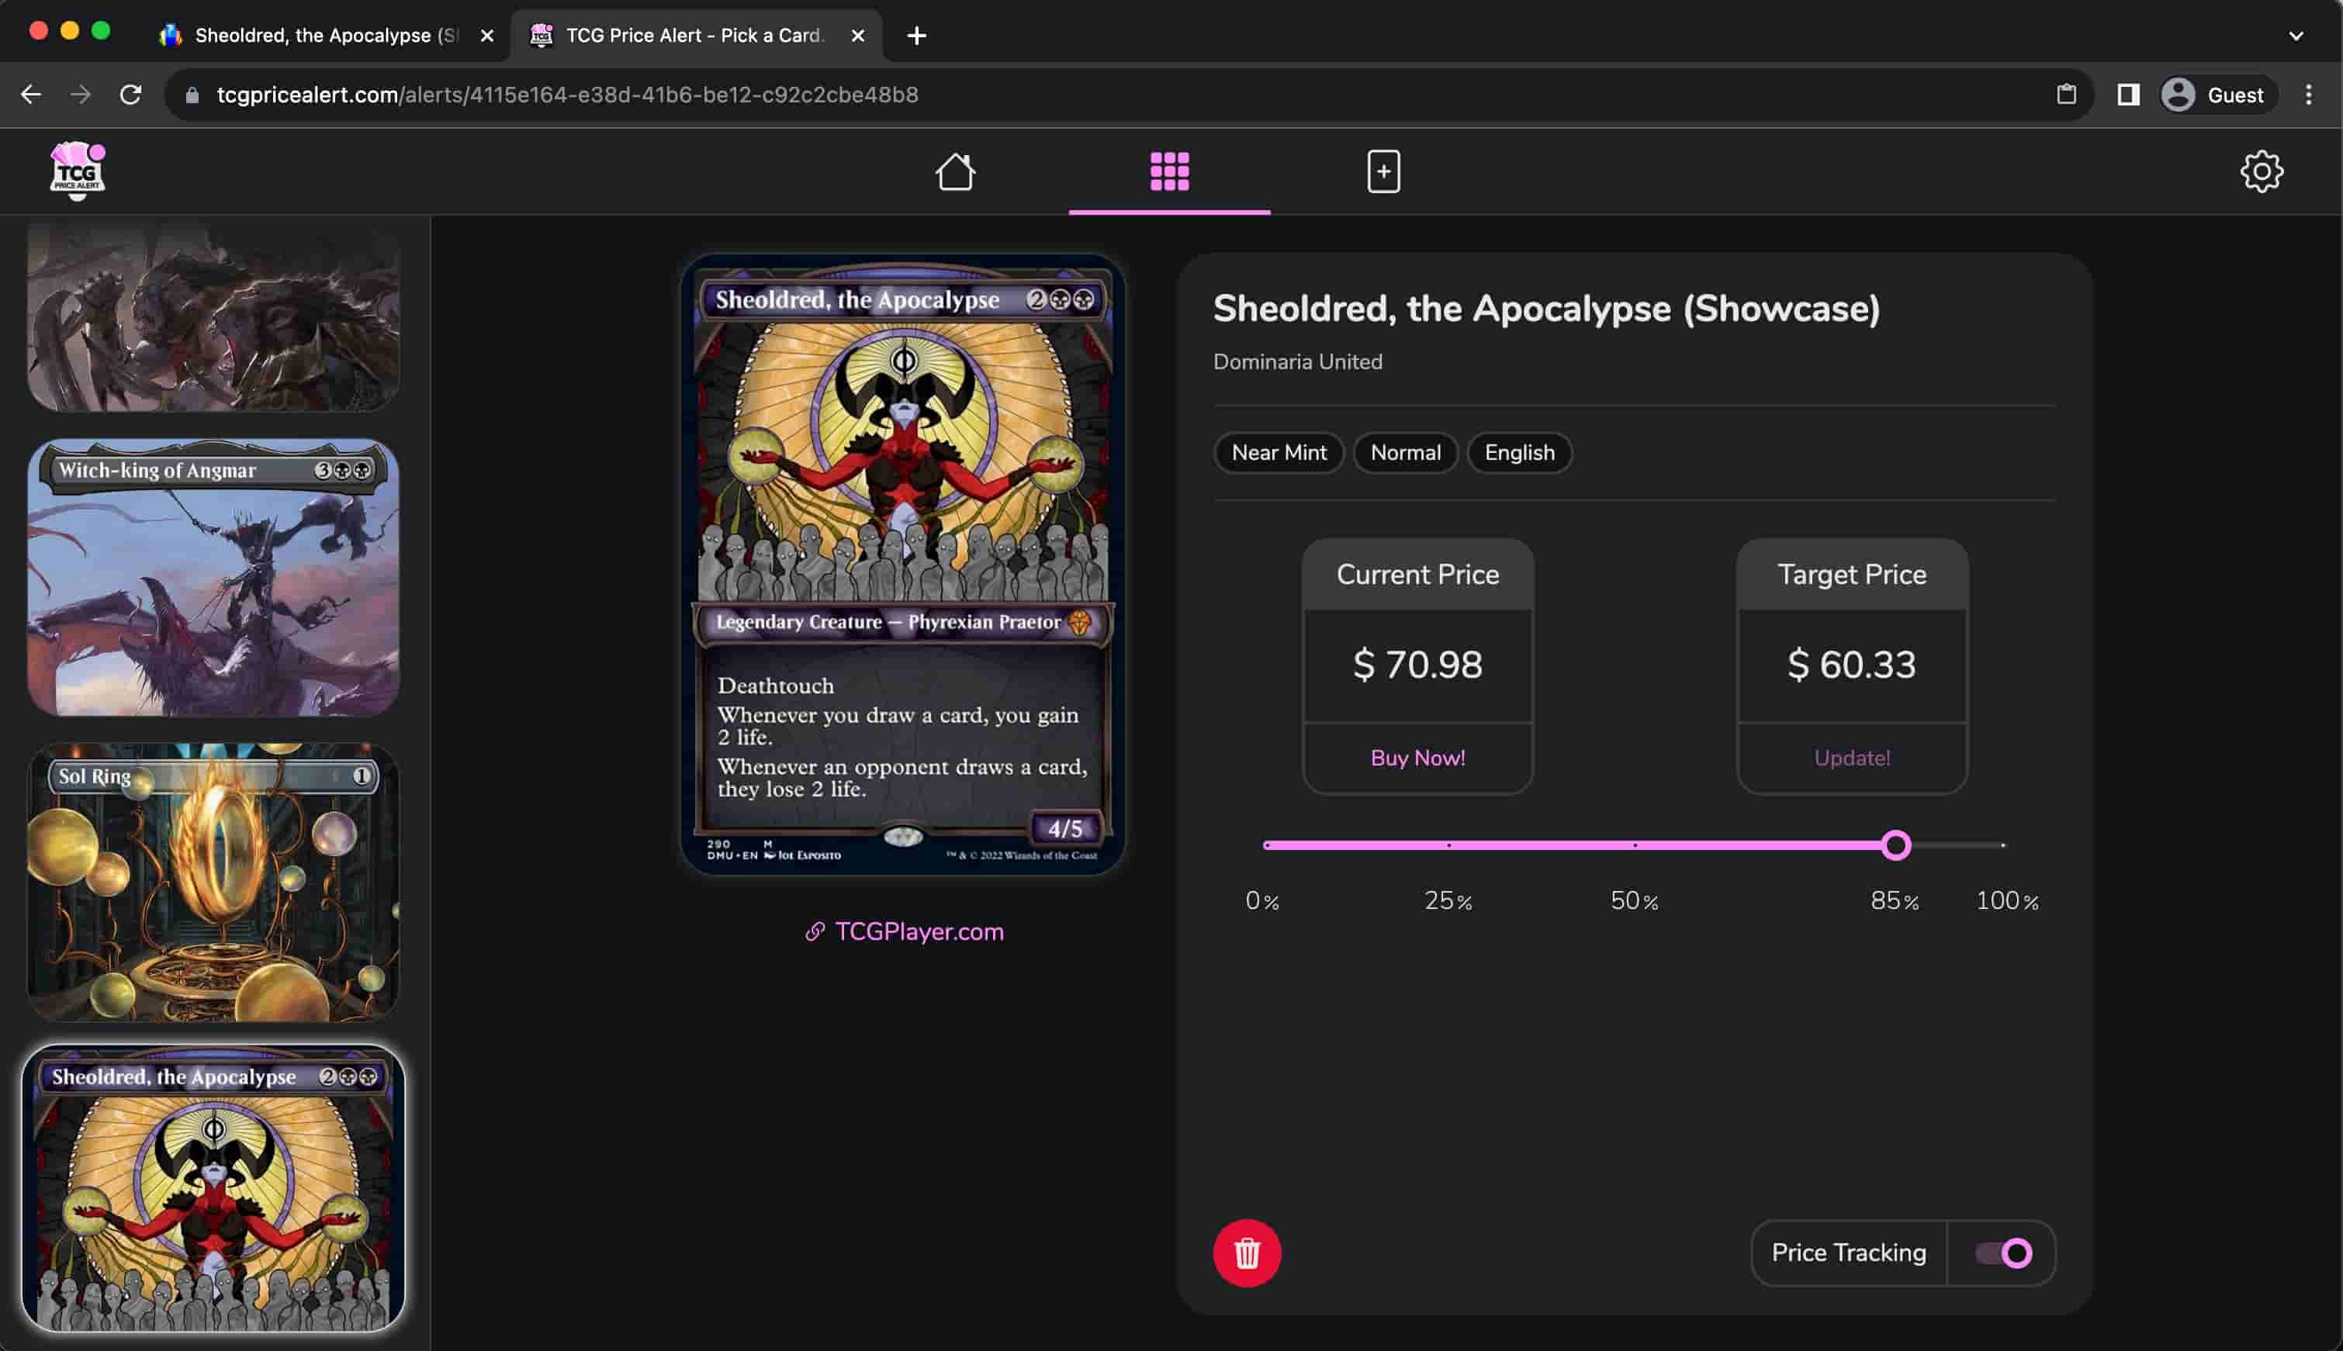Click the Dominaria United set name
The image size is (2343, 1351).
pyautogui.click(x=1297, y=362)
